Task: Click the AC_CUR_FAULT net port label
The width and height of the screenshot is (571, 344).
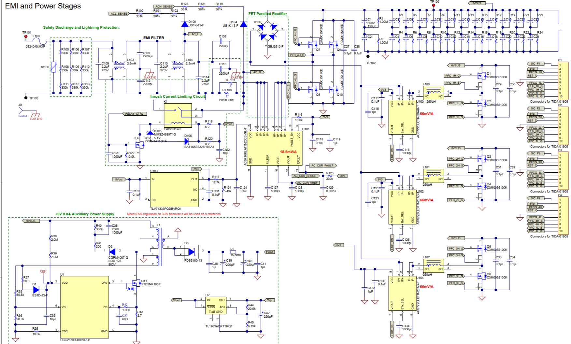Action: point(322,165)
